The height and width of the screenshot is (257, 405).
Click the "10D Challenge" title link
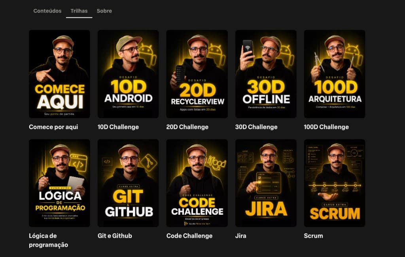coord(118,127)
